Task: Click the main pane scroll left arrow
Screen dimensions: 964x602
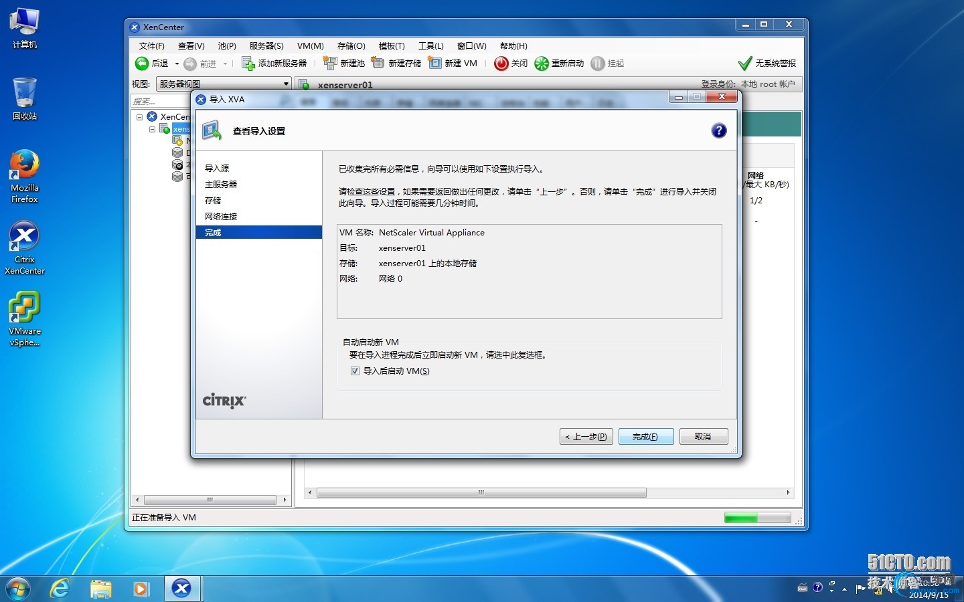Action: point(309,492)
